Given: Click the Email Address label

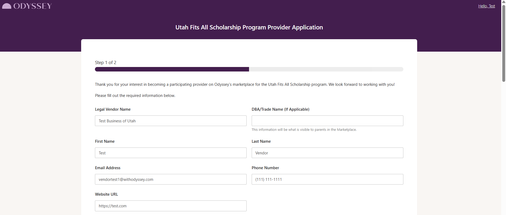Looking at the screenshot, I should [108, 168].
